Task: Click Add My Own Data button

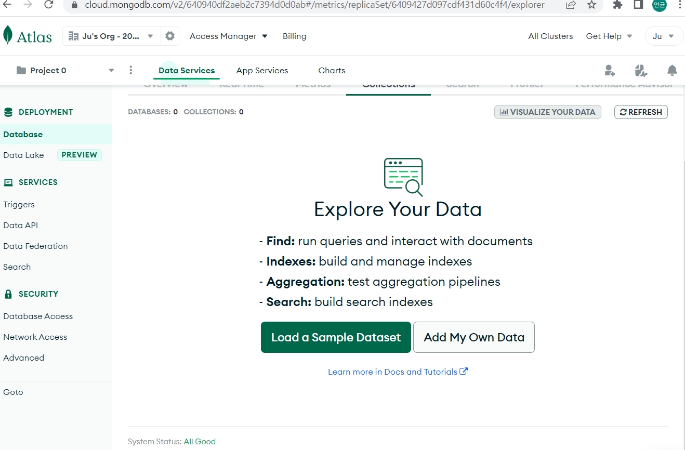Action: pos(474,337)
